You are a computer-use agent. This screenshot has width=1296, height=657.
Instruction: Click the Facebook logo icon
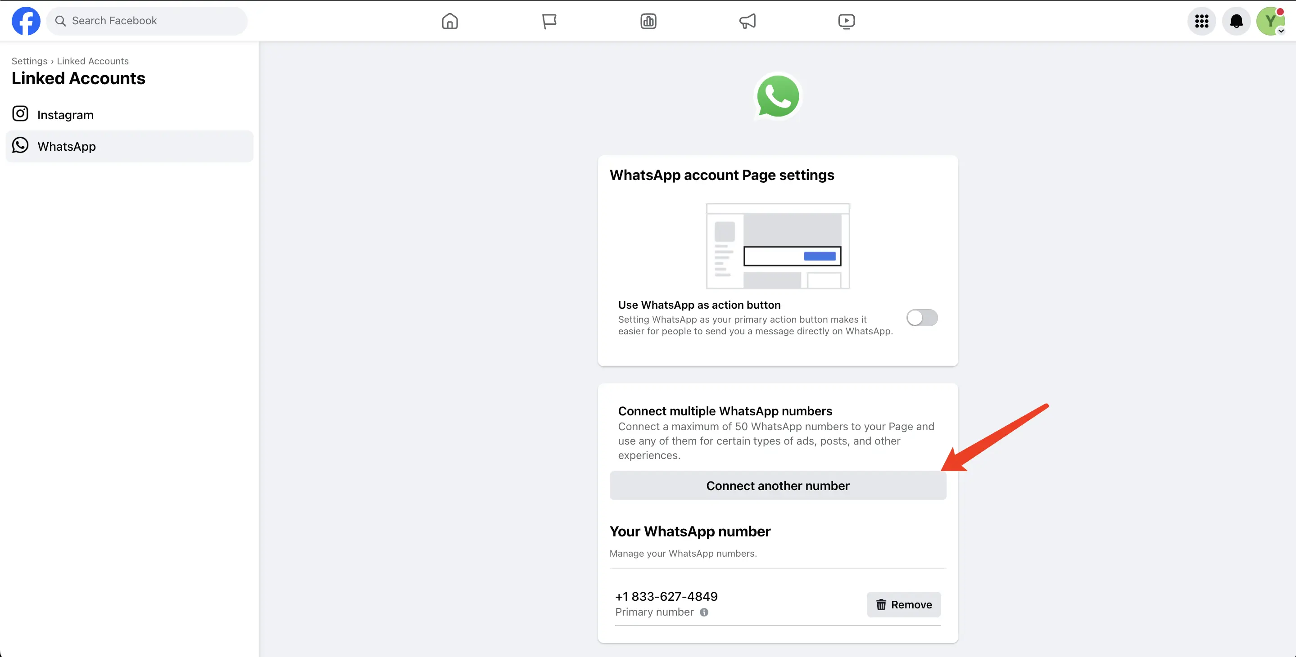[26, 21]
